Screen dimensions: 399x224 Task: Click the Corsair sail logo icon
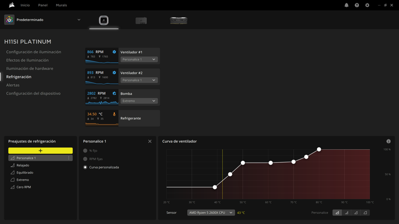pyautogui.click(x=12, y=5)
